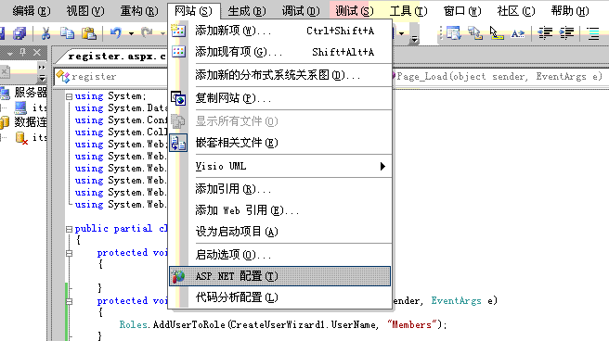Click CreateUserWizard1.UserName in the code
Viewport: 609px width, 341px height.
tap(303, 324)
